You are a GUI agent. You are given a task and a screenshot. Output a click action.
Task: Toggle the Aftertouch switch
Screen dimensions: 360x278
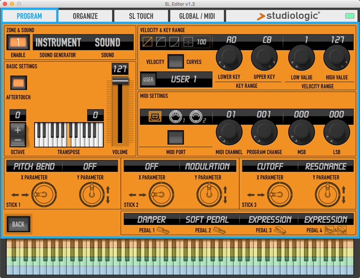click(x=18, y=84)
